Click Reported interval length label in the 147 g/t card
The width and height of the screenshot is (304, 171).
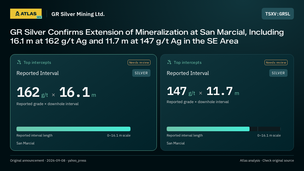point(185,136)
